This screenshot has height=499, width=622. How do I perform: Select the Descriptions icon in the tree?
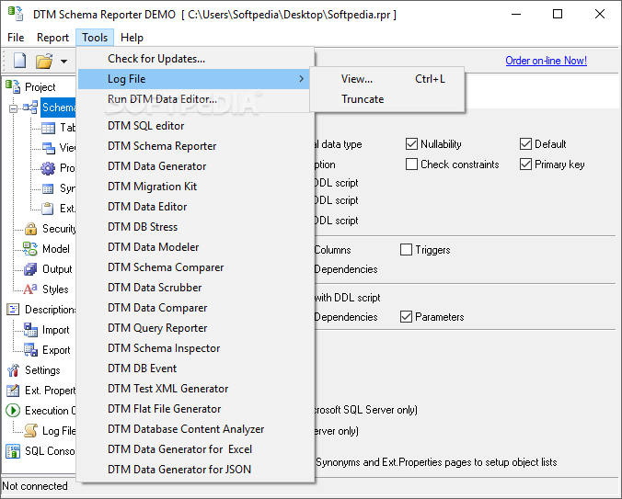click(13, 310)
